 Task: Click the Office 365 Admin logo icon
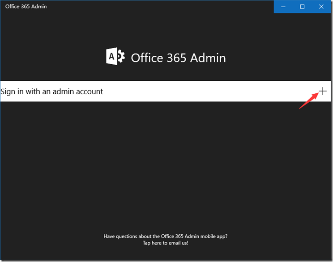click(115, 56)
